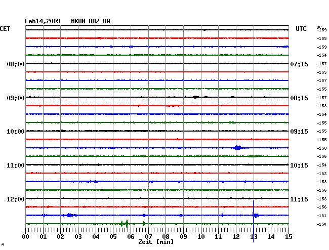This screenshot has width=329, height=250.
Task: Select minute label 15 on the time axis
Action: pyautogui.click(x=289, y=237)
